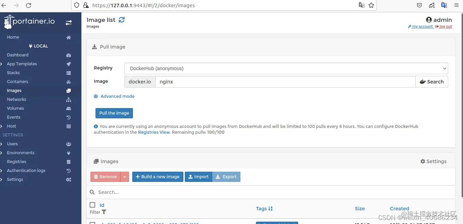Sort by Tags using the sort icon
This screenshot has width=463, height=224.
tap(270, 209)
